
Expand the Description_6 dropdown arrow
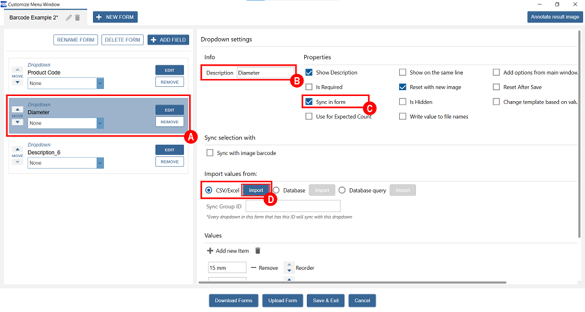tap(100, 163)
